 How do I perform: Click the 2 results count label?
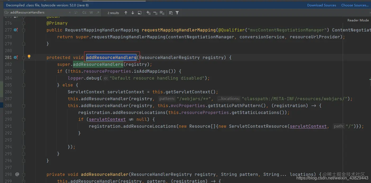tap(113, 13)
